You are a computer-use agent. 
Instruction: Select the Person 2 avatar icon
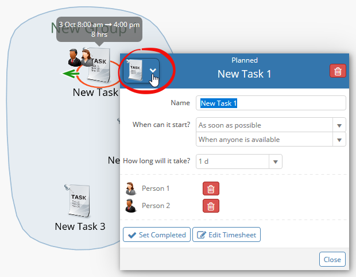(x=130, y=206)
